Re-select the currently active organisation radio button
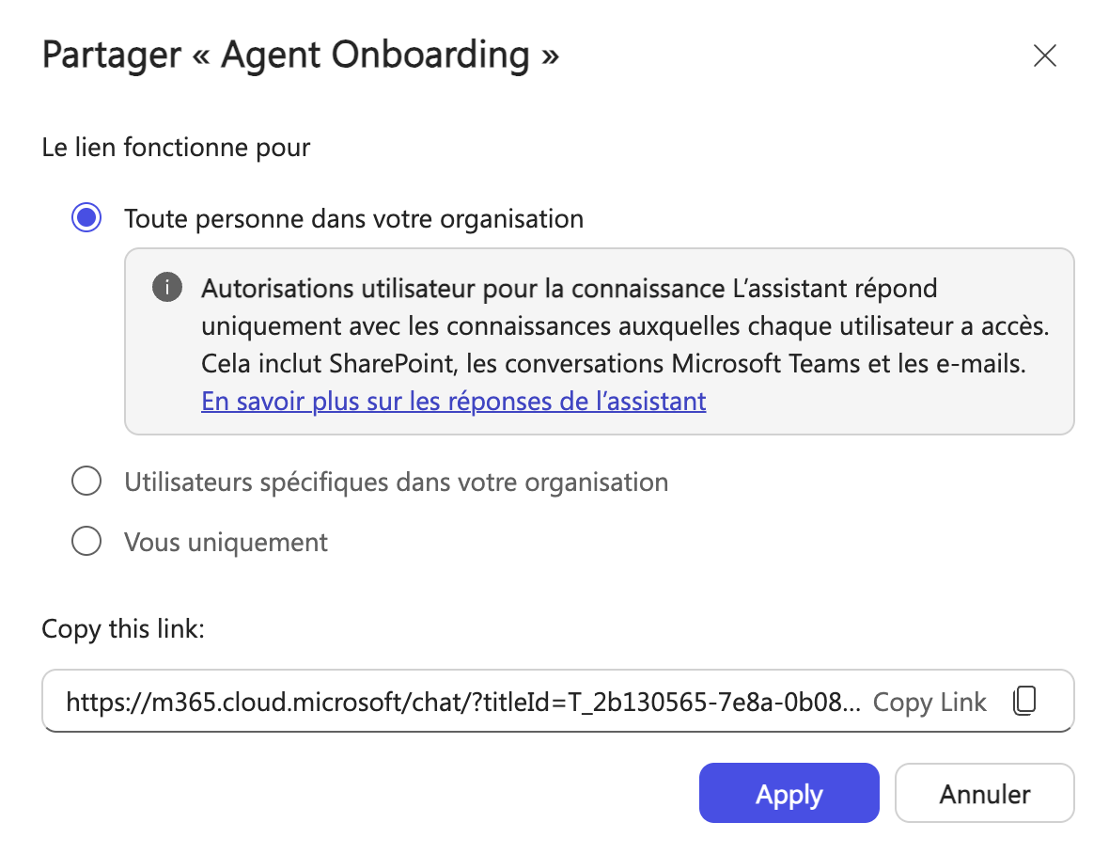Image resolution: width=1109 pixels, height=854 pixels. tap(86, 217)
